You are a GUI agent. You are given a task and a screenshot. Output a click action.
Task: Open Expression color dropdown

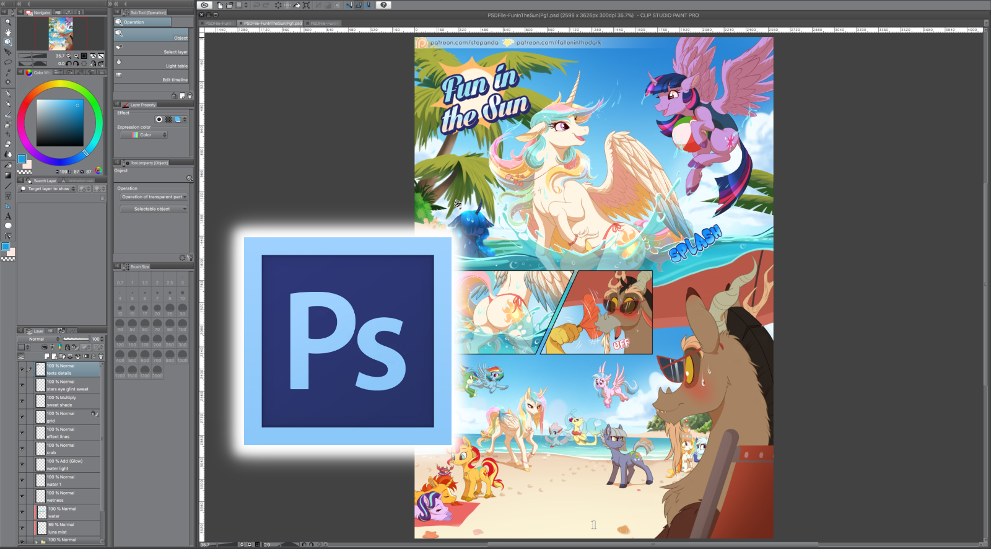144,134
